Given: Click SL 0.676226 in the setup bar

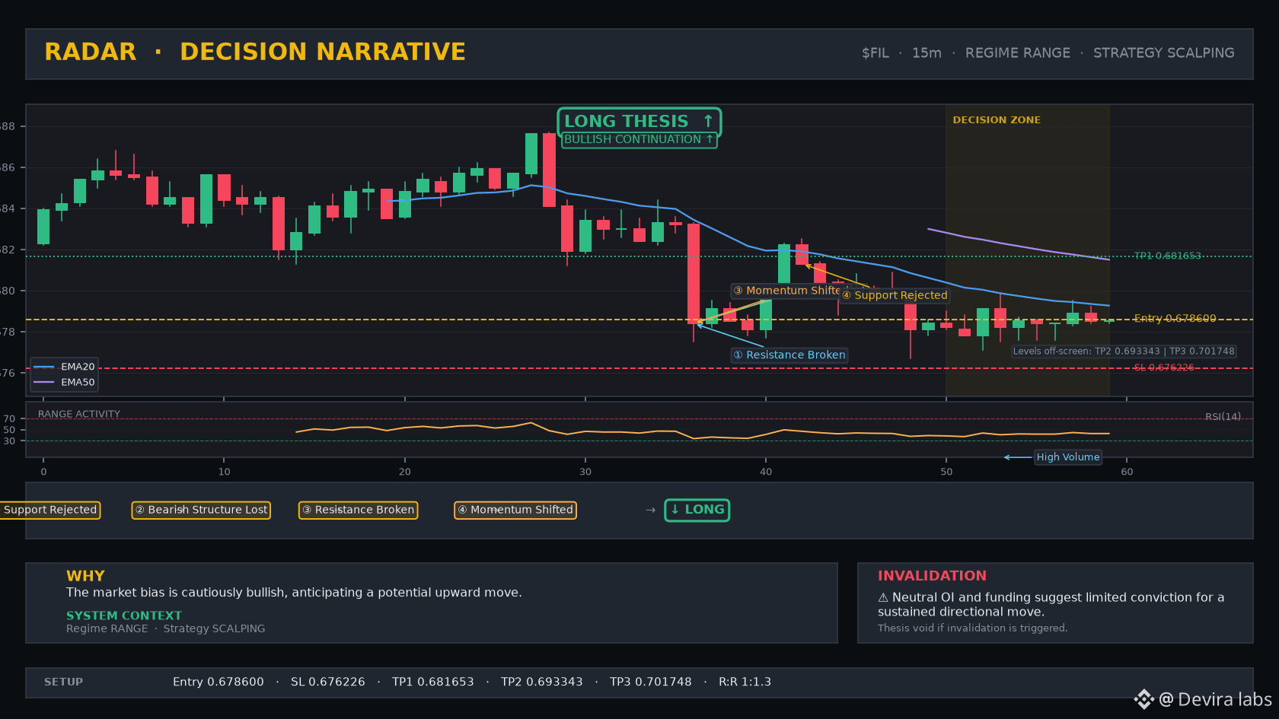Looking at the screenshot, I should 328,682.
